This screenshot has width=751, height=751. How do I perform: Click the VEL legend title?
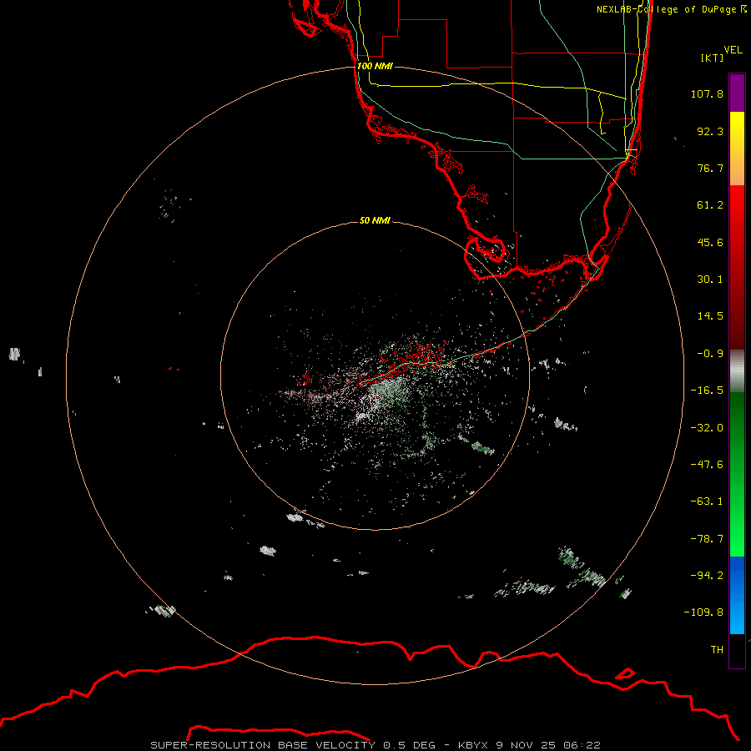click(x=733, y=49)
